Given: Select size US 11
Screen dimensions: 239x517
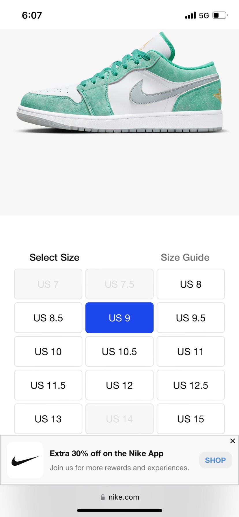Looking at the screenshot, I should 191,352.
